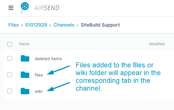The width and height of the screenshot is (174, 110).
Task: Click the wiki folder icon
Action: click(25, 91)
